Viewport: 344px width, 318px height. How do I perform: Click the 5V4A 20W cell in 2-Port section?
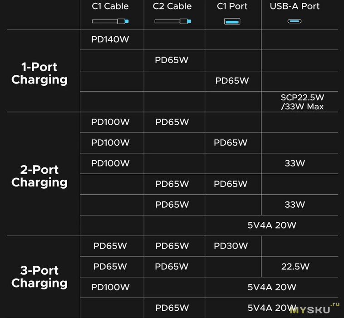[272, 225]
